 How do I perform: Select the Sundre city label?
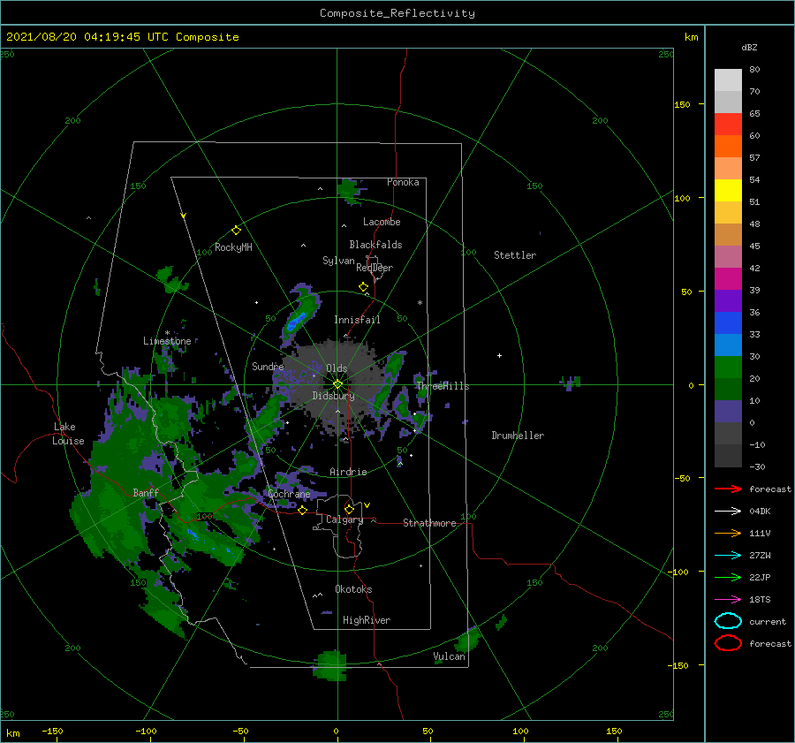[x=268, y=366]
